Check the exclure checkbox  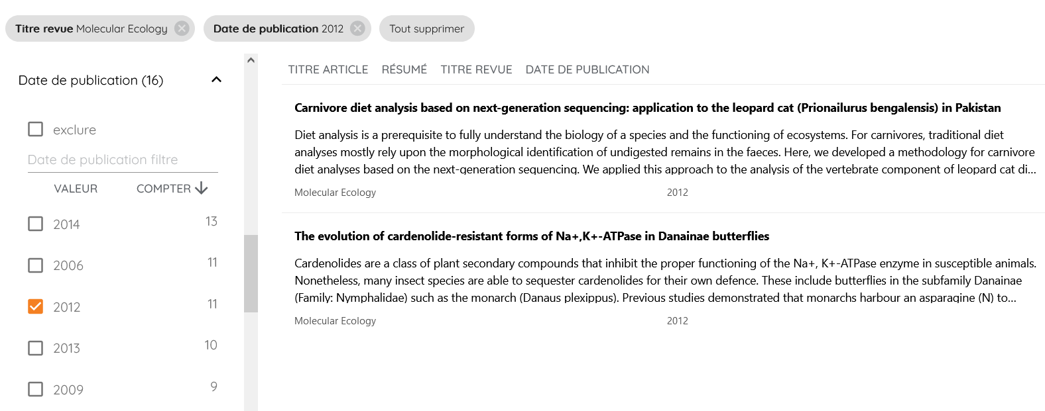click(36, 129)
